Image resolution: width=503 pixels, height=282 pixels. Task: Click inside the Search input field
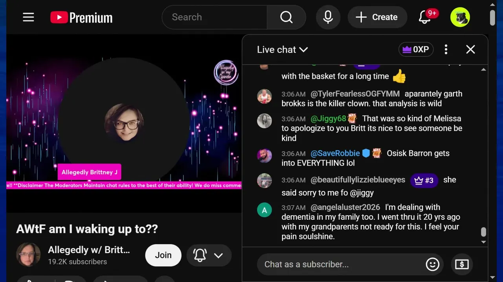coord(214,17)
